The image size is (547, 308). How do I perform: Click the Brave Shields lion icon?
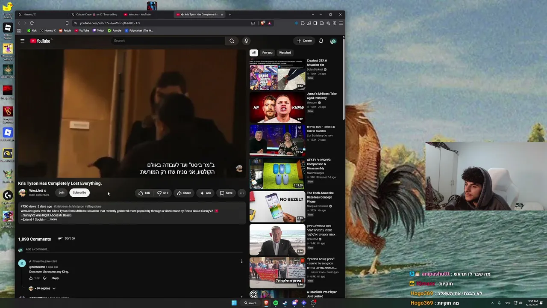point(263,23)
